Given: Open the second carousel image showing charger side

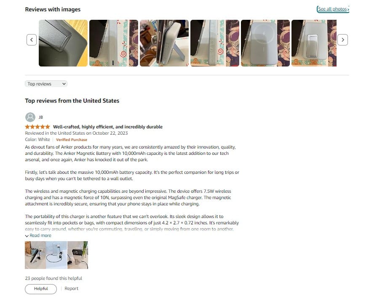Looking at the screenshot, I should pos(114,43).
